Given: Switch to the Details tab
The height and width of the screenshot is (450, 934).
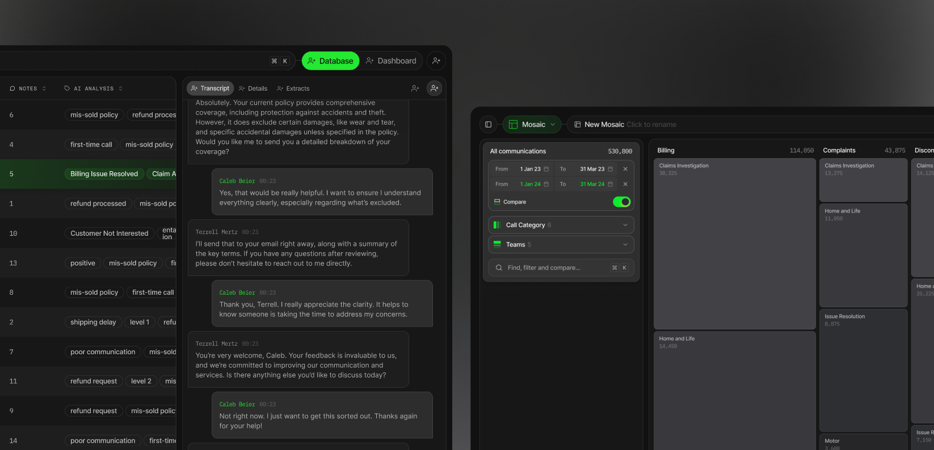Looking at the screenshot, I should [253, 88].
